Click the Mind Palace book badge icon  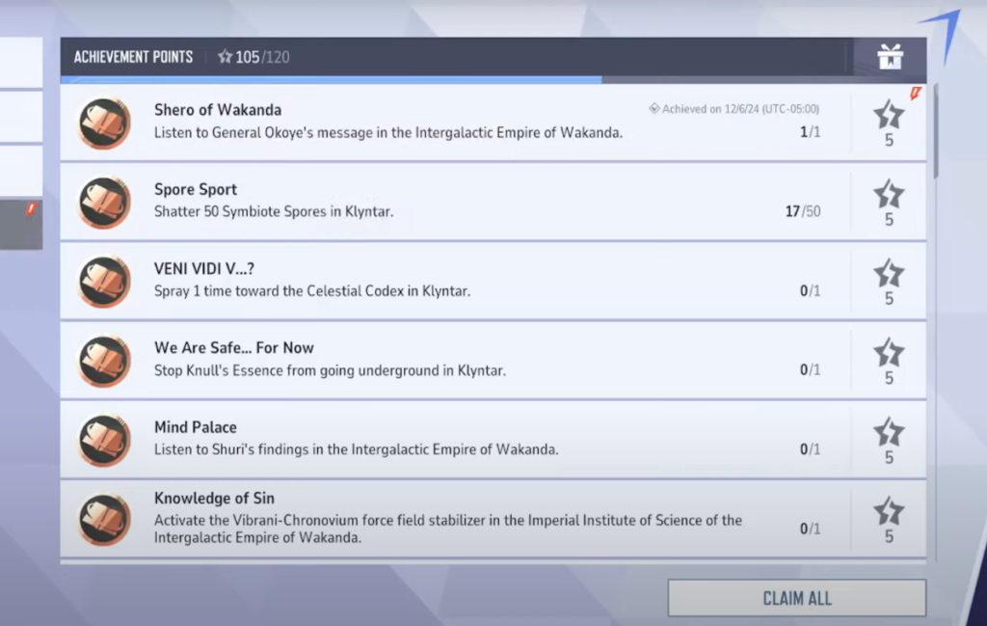pos(104,440)
